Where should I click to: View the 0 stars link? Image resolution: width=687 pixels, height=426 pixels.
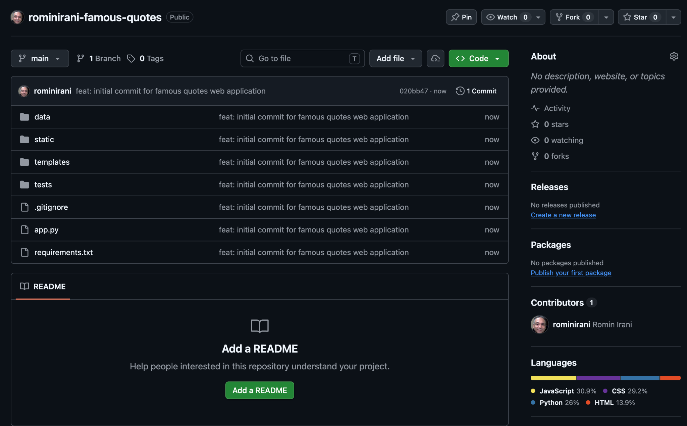click(x=556, y=124)
